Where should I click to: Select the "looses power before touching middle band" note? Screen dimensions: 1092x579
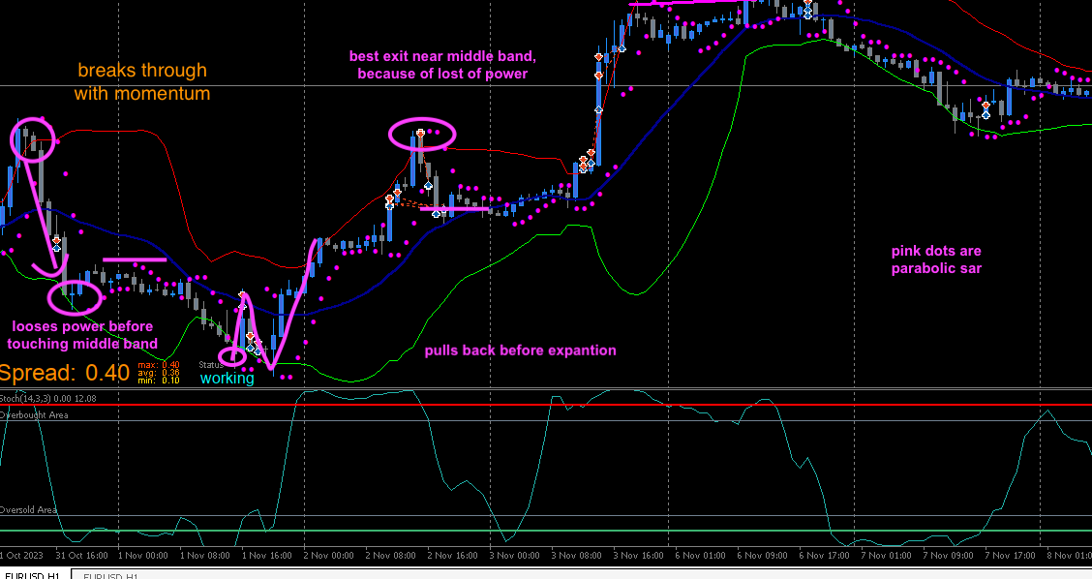82,335
